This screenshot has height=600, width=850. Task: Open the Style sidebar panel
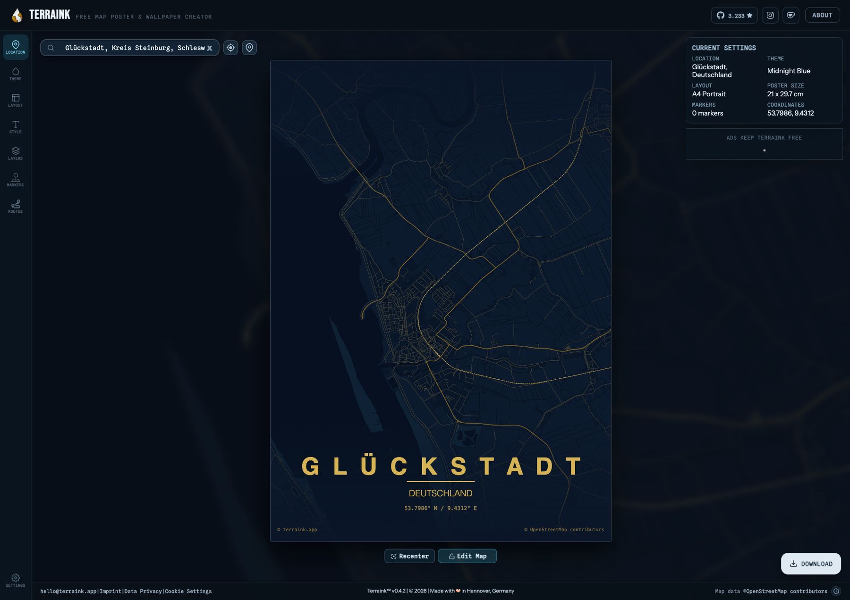16,127
